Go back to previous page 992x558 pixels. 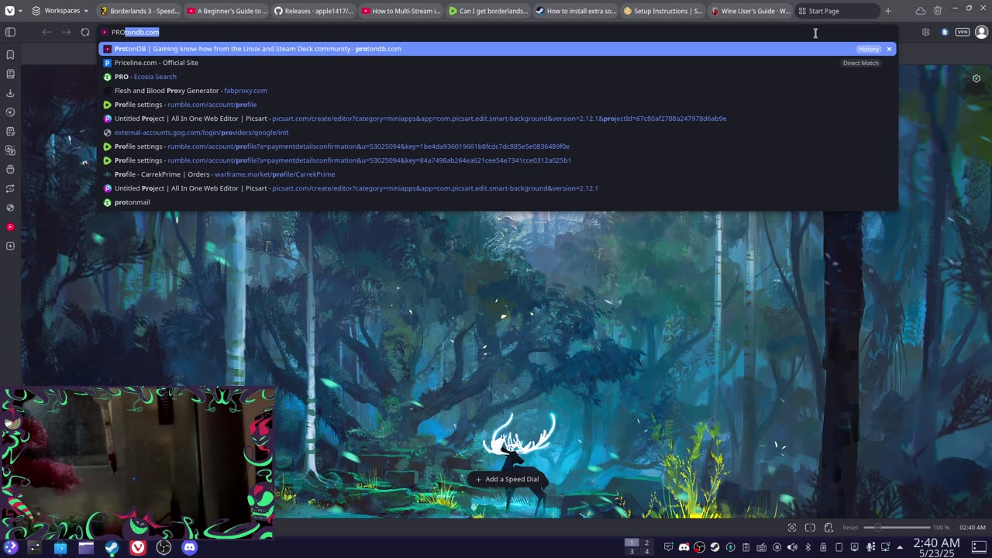(x=46, y=32)
